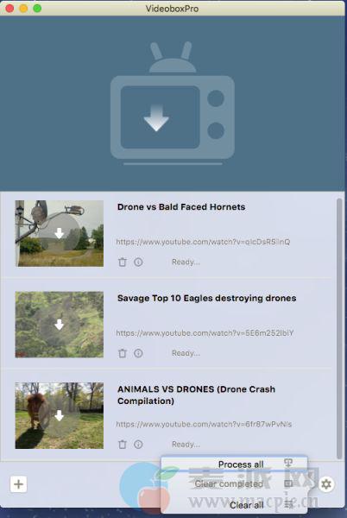
Task: Click the large TV download drop icon
Action: click(173, 104)
